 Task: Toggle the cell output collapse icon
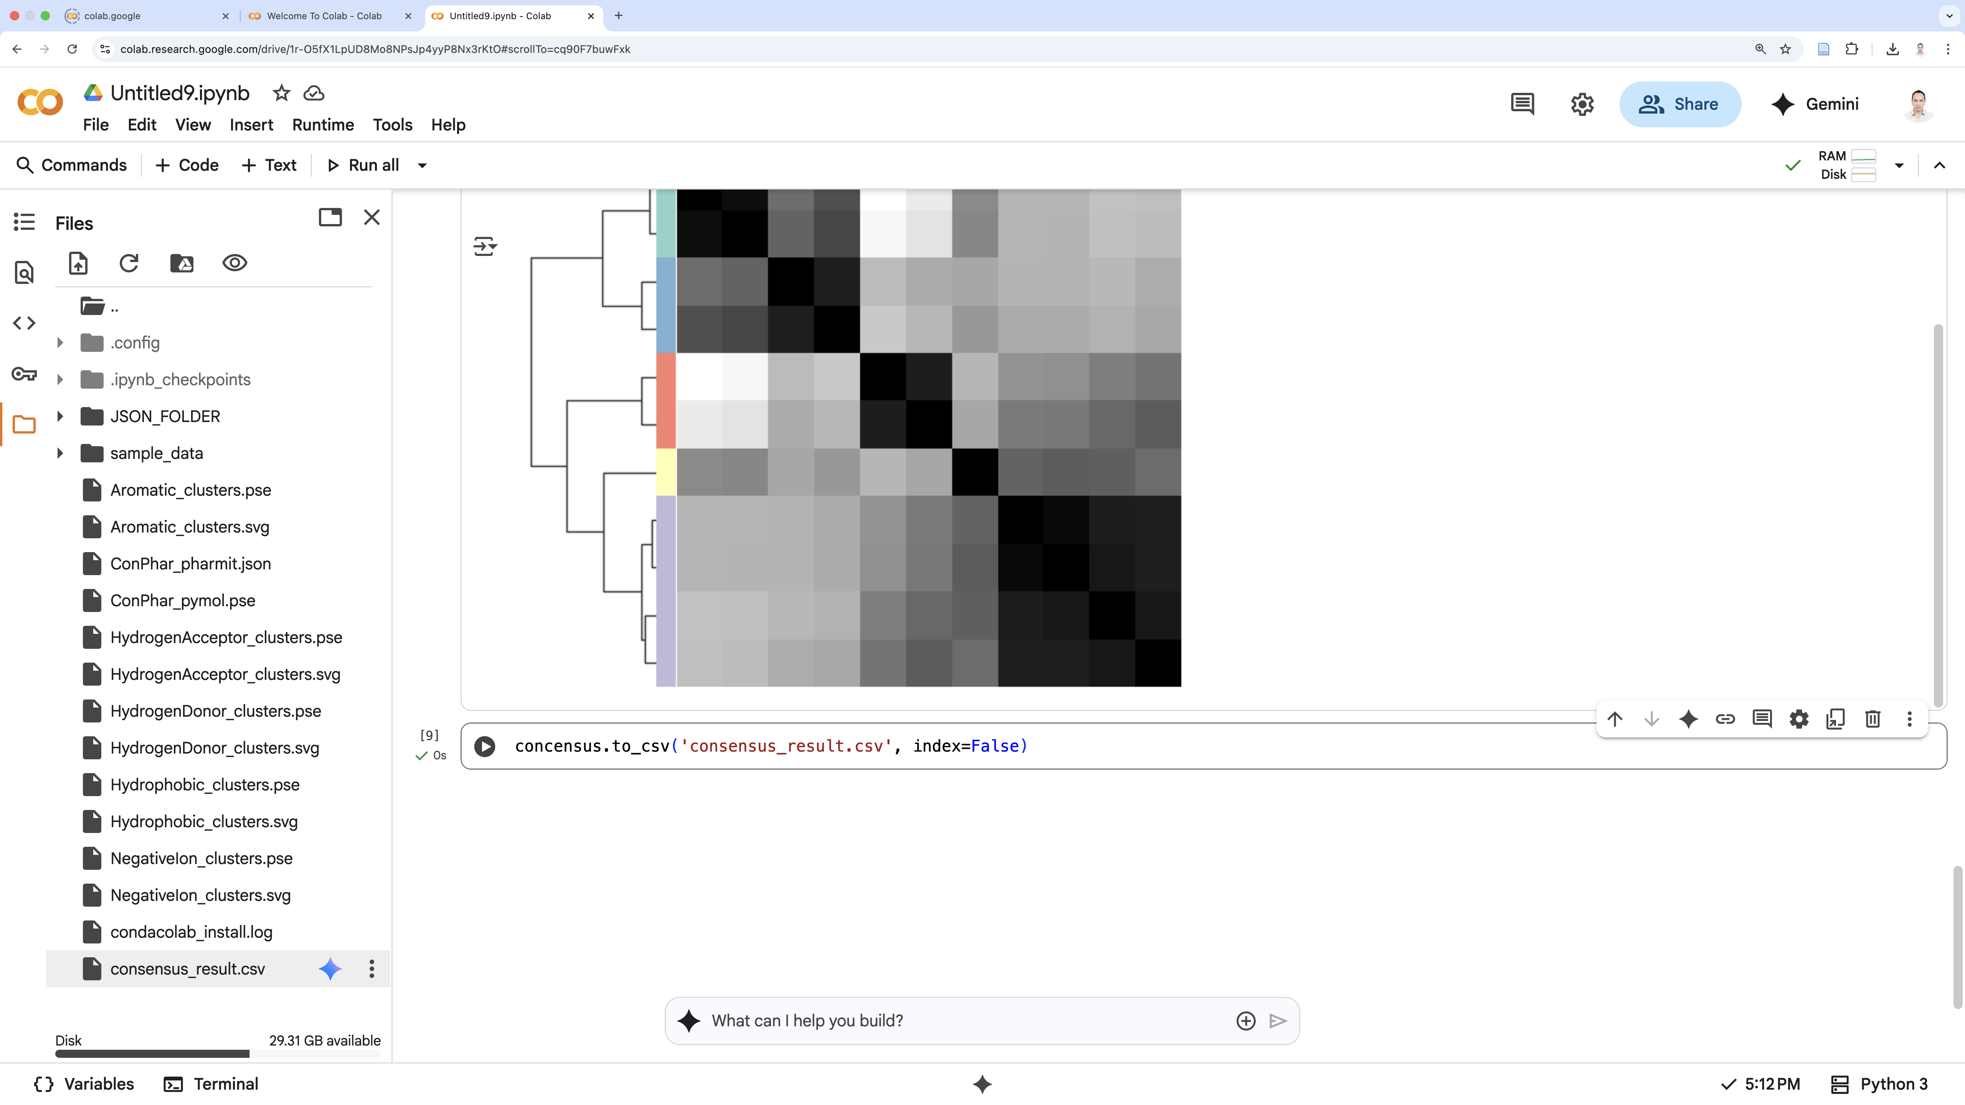(485, 246)
